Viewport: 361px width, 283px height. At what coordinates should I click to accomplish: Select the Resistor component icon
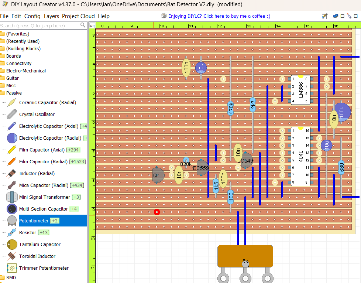tap(12, 232)
